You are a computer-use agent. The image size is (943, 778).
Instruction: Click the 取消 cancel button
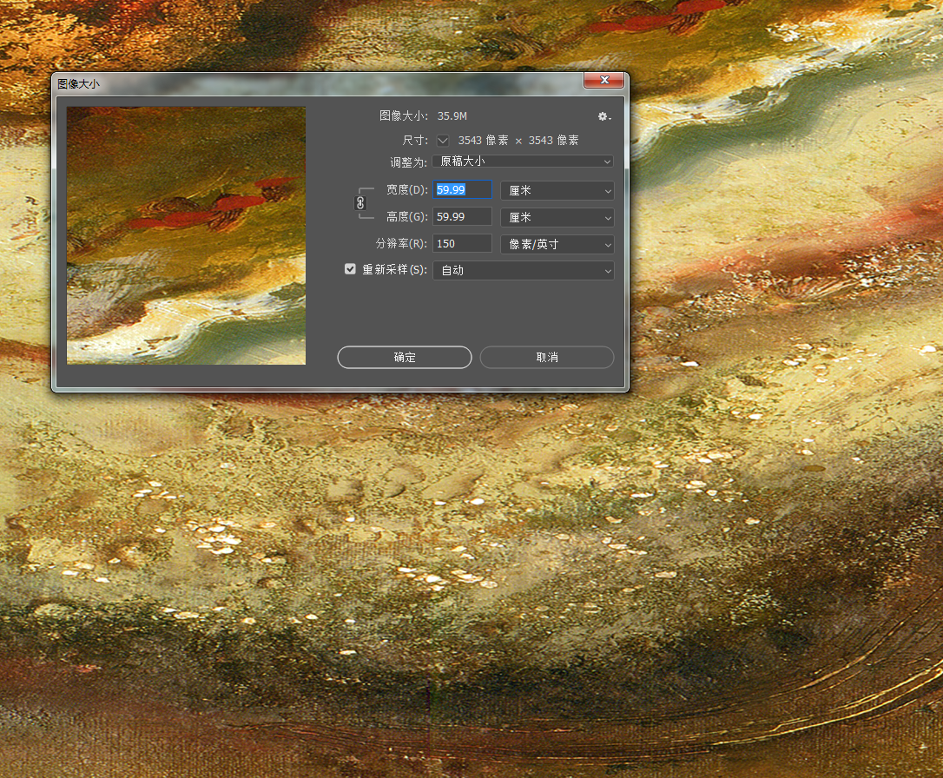coord(547,357)
